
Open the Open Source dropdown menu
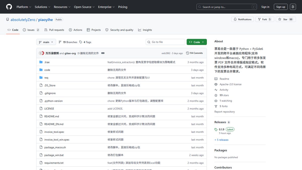[x=84, y=7]
